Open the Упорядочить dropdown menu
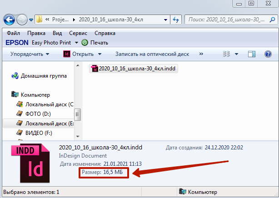This screenshot has height=198, width=279. 30,54
